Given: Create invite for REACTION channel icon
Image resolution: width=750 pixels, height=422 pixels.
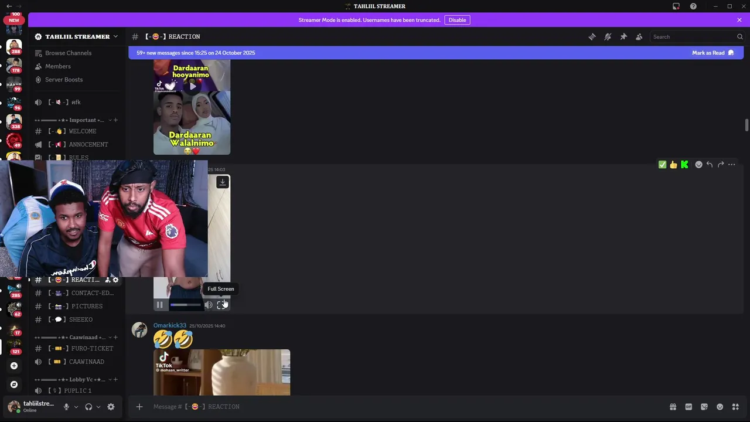Looking at the screenshot, I should [107, 280].
